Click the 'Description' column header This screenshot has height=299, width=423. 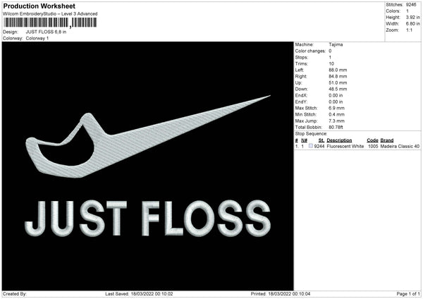(x=339, y=140)
